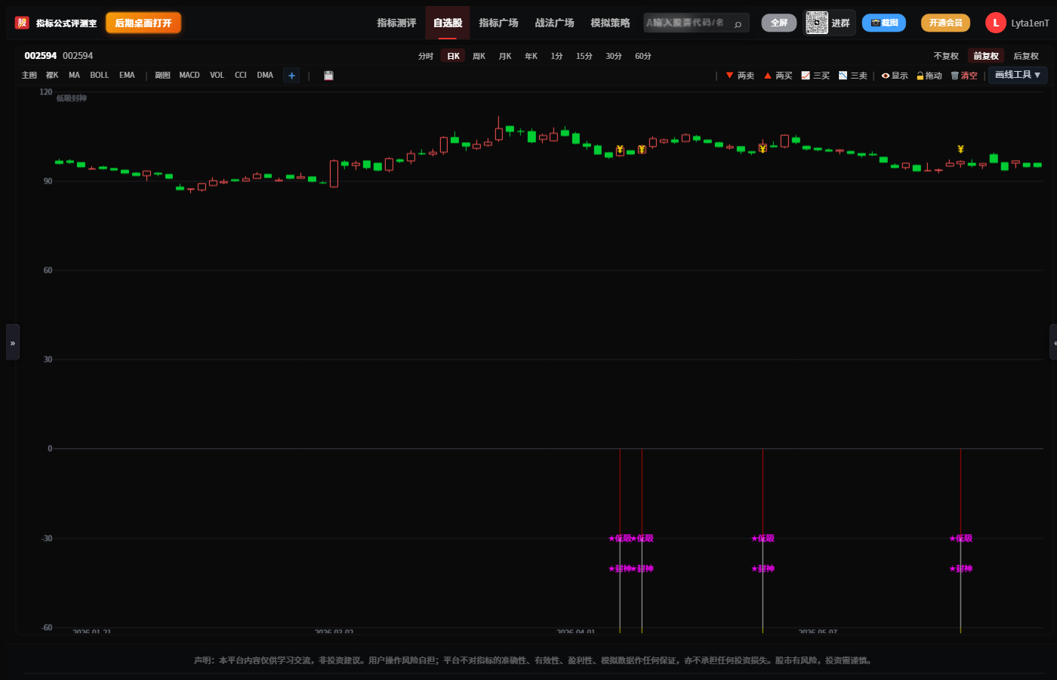Click the save floppy disk icon
The width and height of the screenshot is (1057, 680).
[x=328, y=76]
